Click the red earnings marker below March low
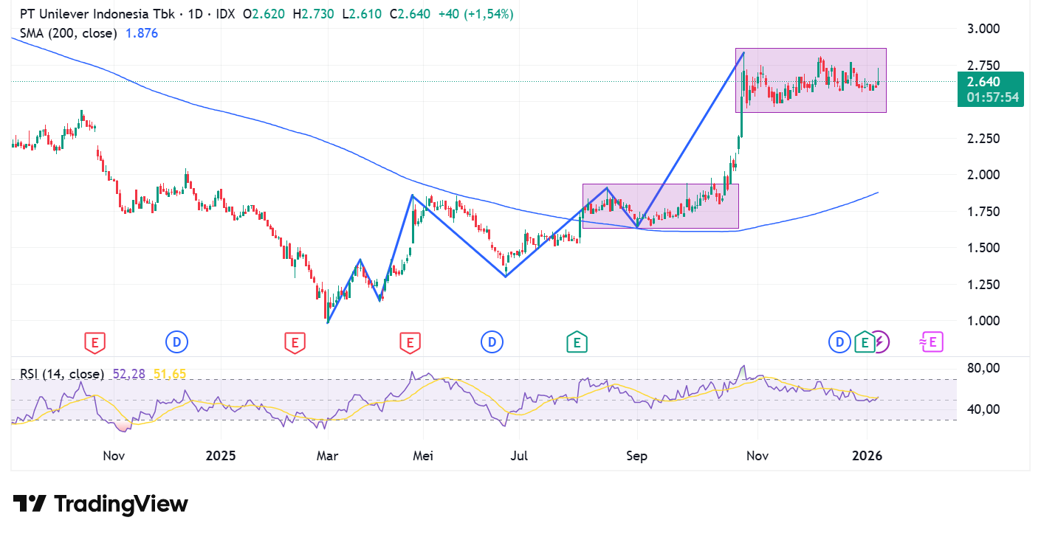 [295, 342]
